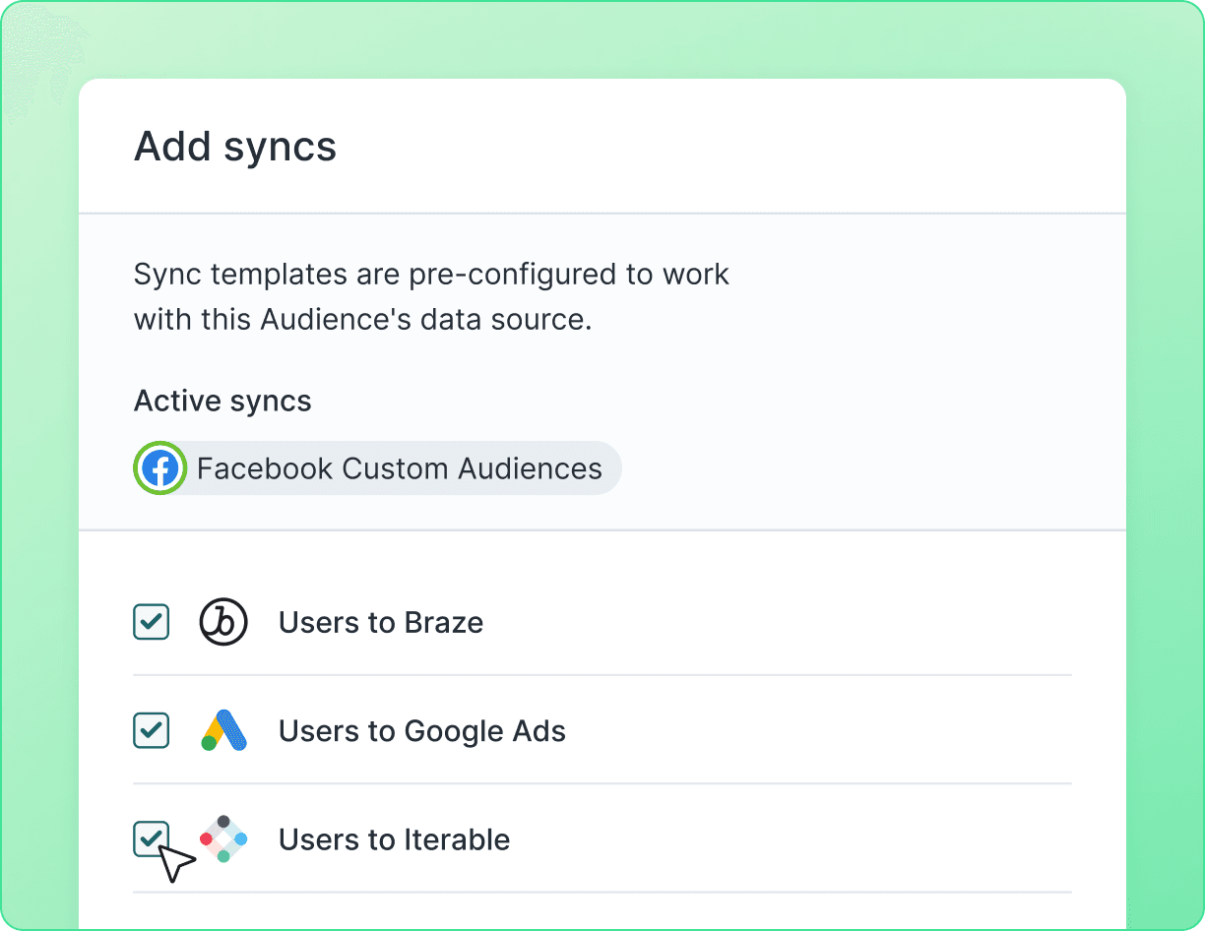This screenshot has height=931, width=1205.
Task: Open the Facebook Custom Audiences chip label
Action: pos(399,468)
